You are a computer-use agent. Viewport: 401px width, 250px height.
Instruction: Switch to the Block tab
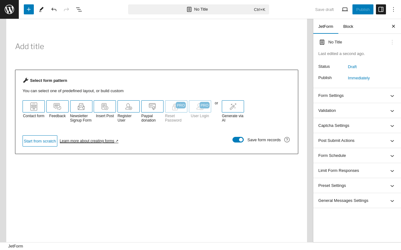348,26
